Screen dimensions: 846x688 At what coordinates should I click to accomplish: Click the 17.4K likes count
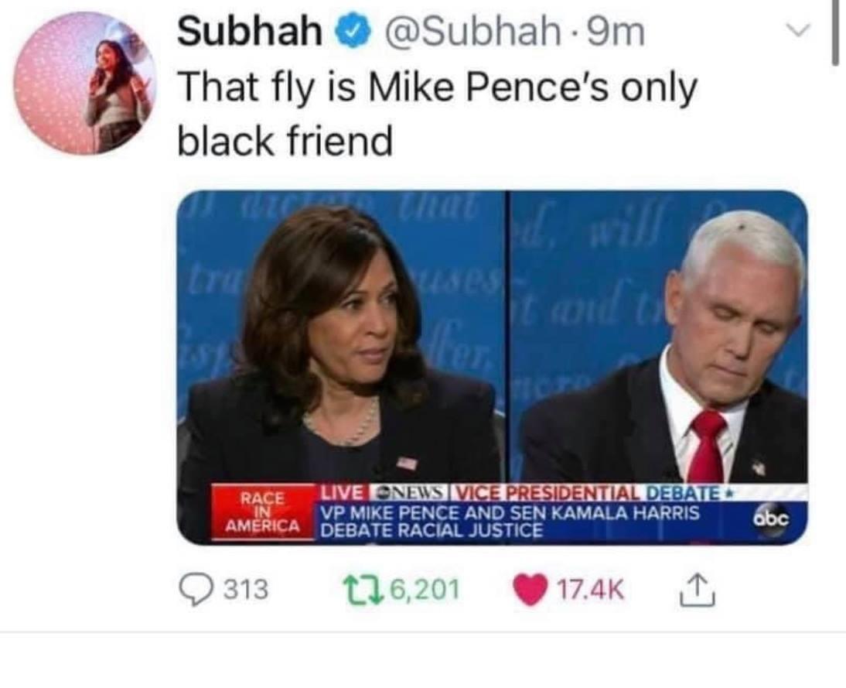tap(590, 590)
